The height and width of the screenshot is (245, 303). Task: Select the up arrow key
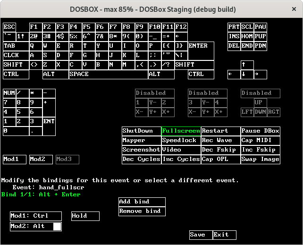click(247, 65)
